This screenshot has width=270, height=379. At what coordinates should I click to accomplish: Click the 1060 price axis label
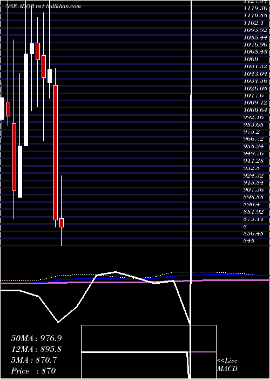tap(251, 59)
